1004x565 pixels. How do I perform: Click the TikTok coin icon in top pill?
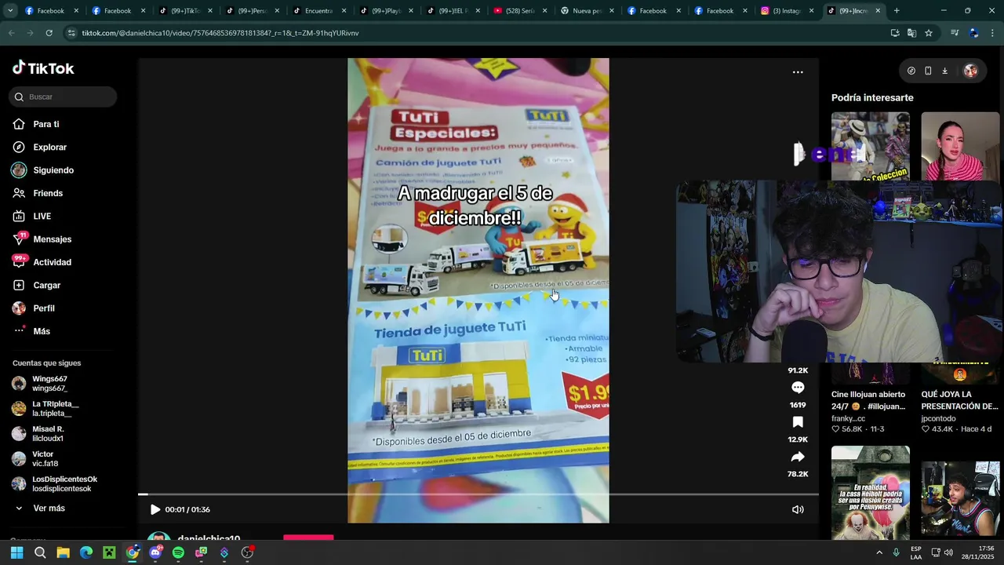tap(911, 71)
